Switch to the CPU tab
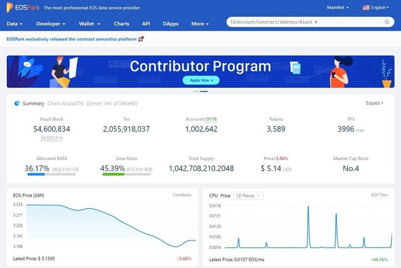The height and width of the screenshot is (268, 401). coord(213,196)
